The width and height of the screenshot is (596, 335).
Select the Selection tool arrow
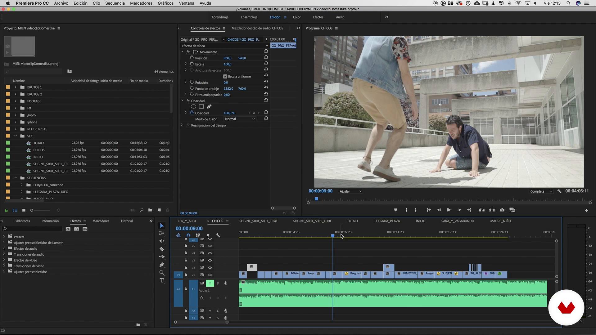[x=162, y=226]
